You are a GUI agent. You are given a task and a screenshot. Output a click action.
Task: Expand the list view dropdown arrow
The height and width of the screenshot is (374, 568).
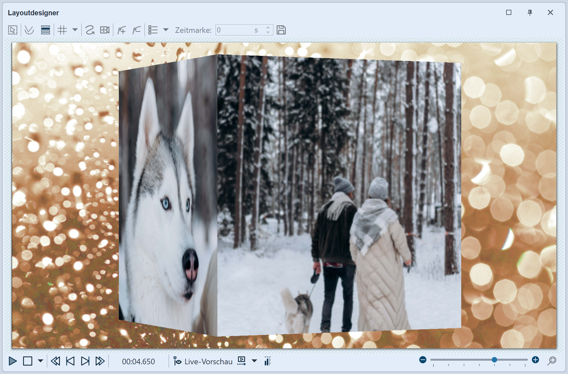click(x=166, y=30)
